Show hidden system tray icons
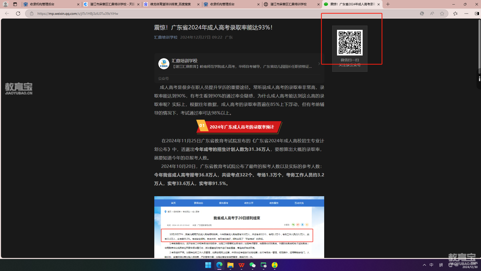Screen dimensions: 481x271 pos(424,265)
